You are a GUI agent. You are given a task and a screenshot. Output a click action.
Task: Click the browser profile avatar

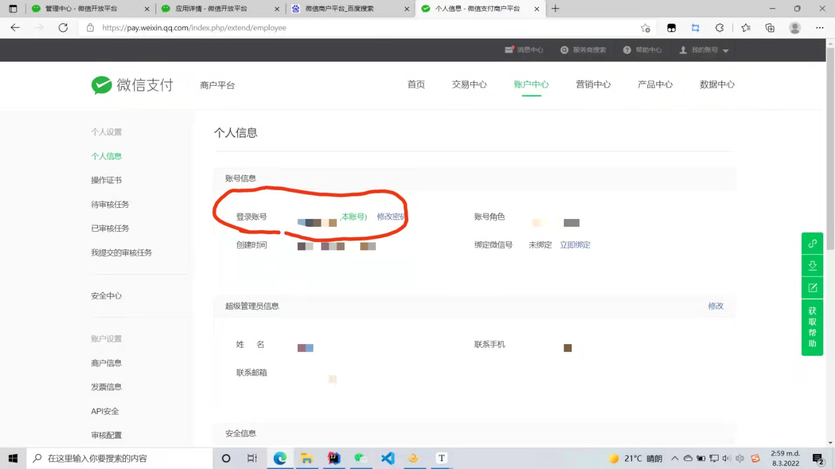pyautogui.click(x=795, y=28)
